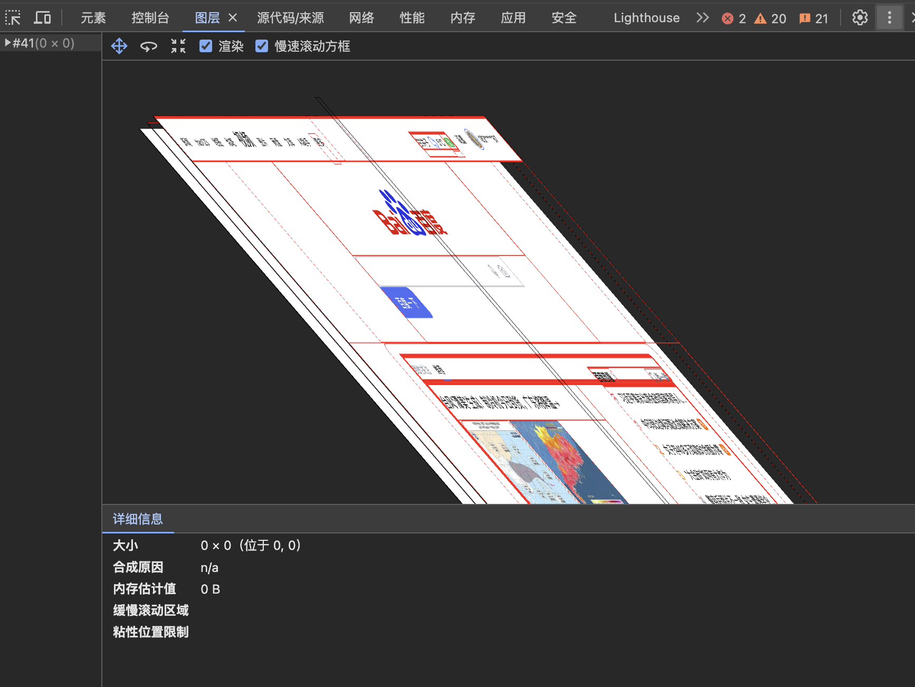Screen dimensions: 915x687
Task: Uncheck the 渲染 checkbox
Action: point(206,46)
